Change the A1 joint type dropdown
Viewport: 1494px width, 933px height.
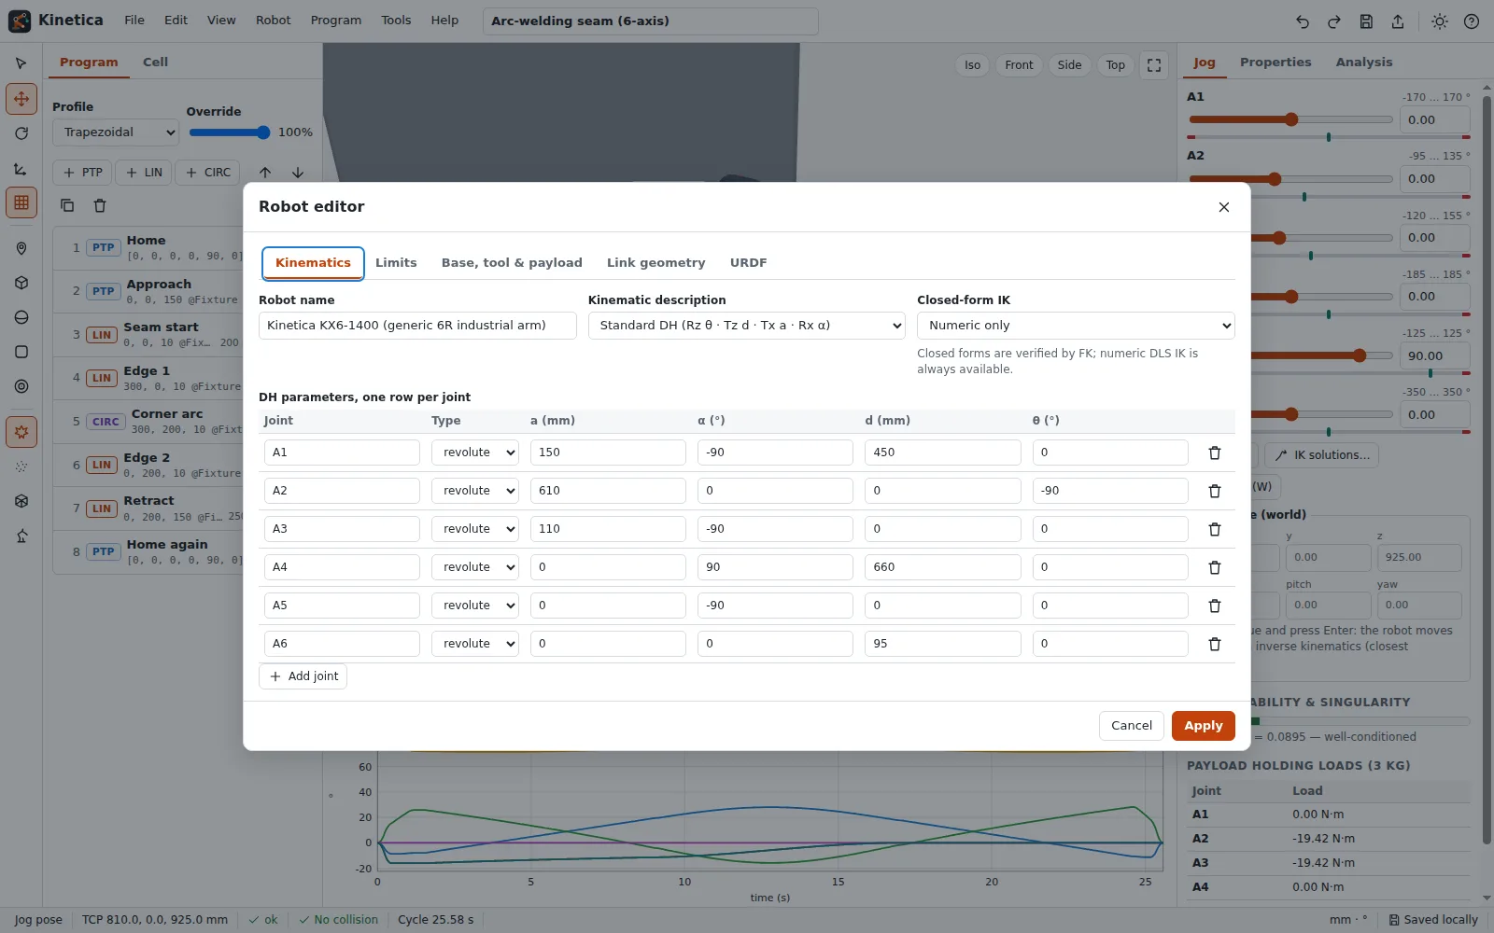click(474, 453)
